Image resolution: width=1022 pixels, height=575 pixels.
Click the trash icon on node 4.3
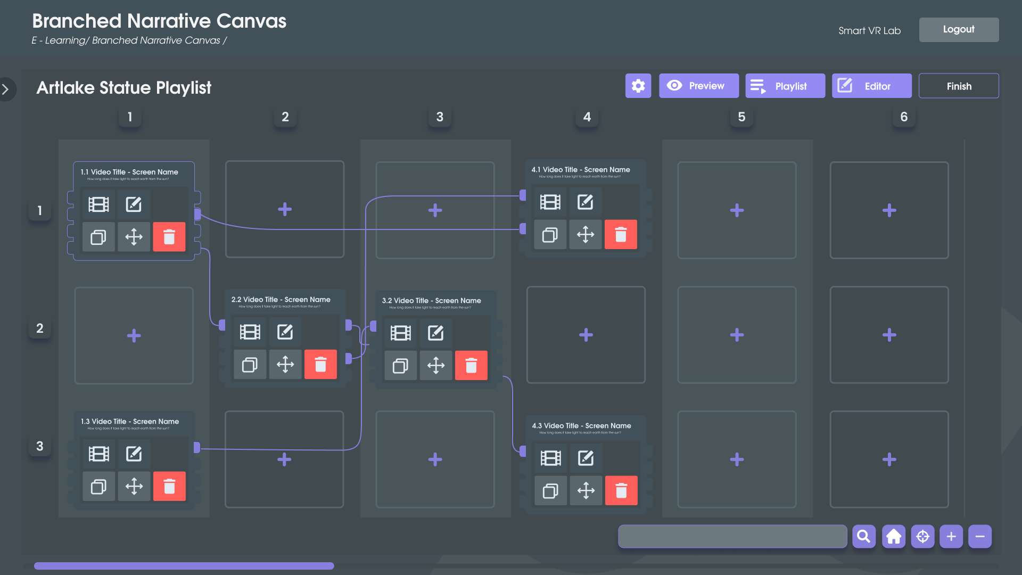pyautogui.click(x=621, y=490)
